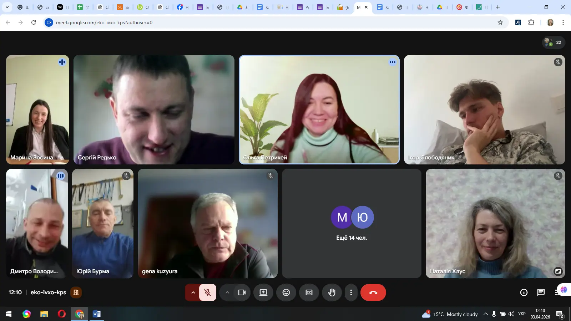
Task: Leave the call with the red button
Action: tap(373, 292)
